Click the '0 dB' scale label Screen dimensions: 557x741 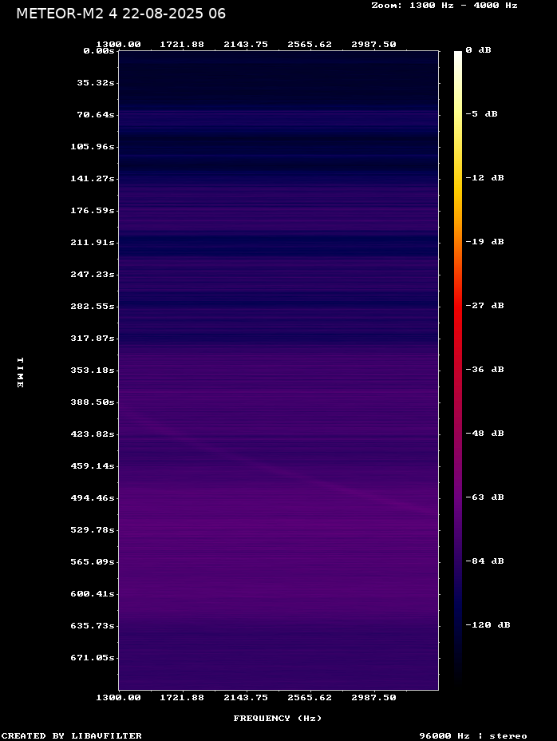coord(478,50)
